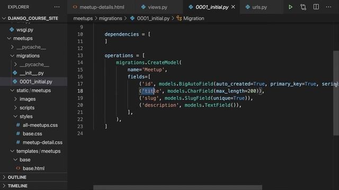
Task: Click the Python icon on wsgi.py row
Action: tap(12, 30)
